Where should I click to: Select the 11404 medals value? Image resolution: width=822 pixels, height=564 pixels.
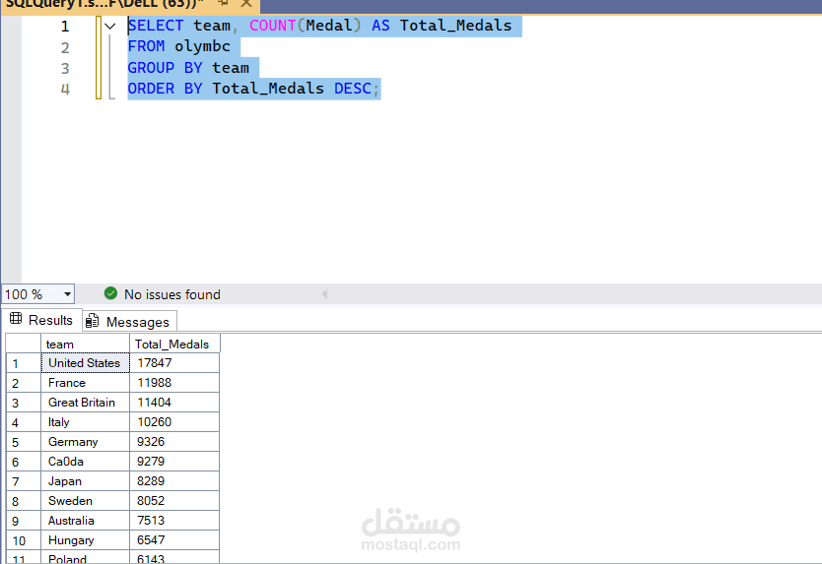174,403
